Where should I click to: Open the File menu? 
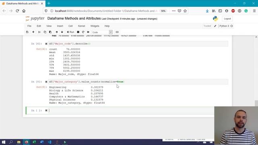(x=29, y=26)
